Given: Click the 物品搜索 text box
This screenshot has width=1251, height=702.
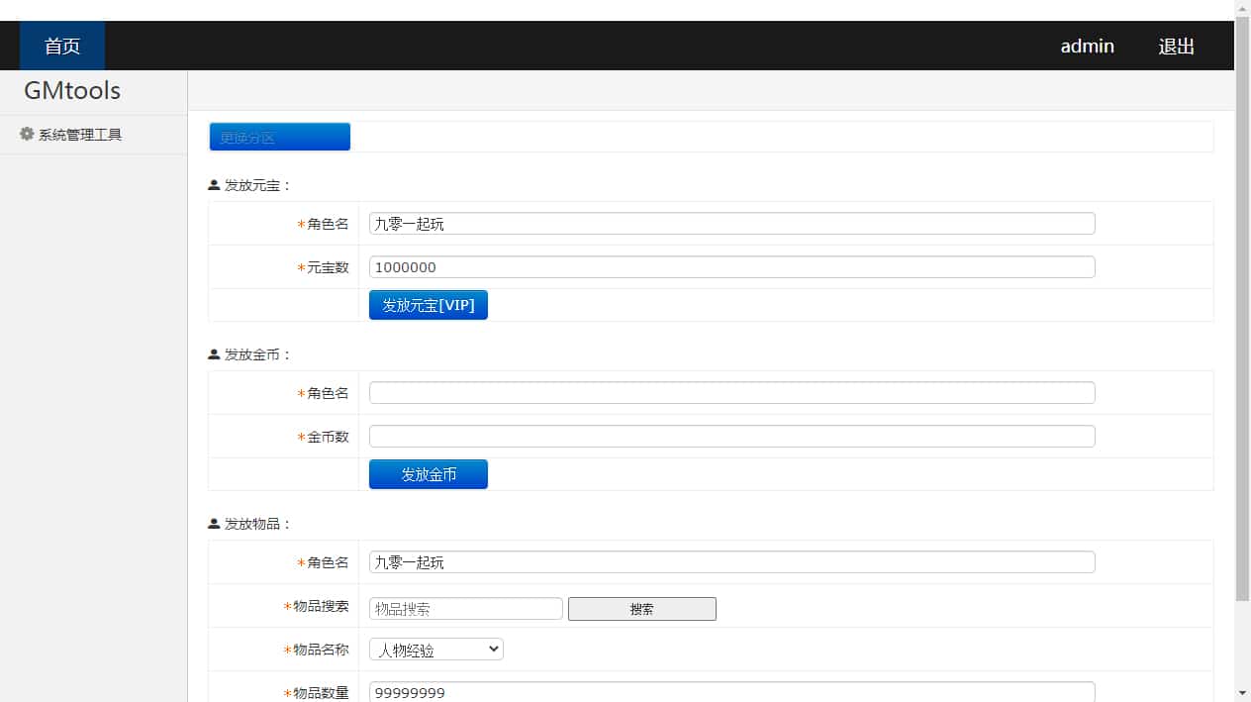Looking at the screenshot, I should (x=465, y=609).
